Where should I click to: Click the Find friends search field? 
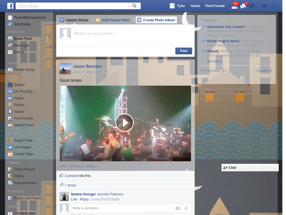pyautogui.click(x=72, y=6)
